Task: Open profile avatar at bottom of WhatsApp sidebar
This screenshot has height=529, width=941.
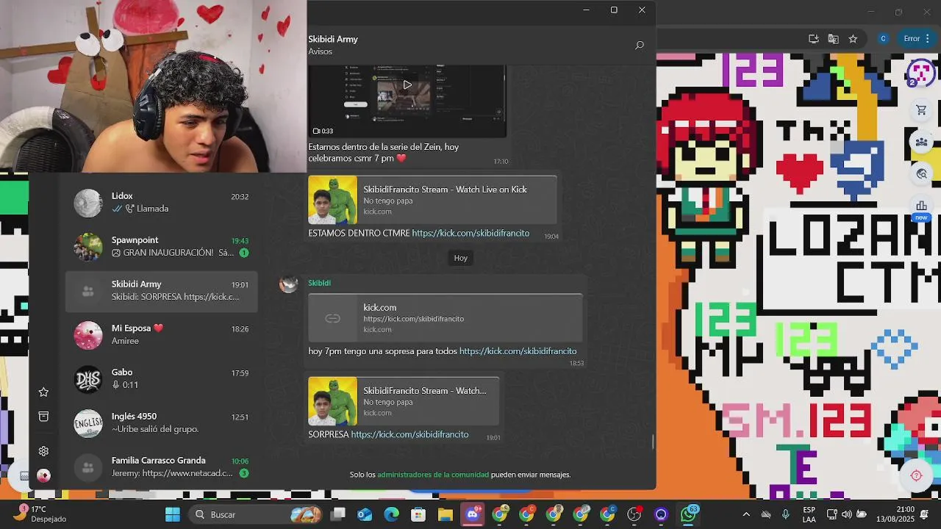Action: [43, 475]
